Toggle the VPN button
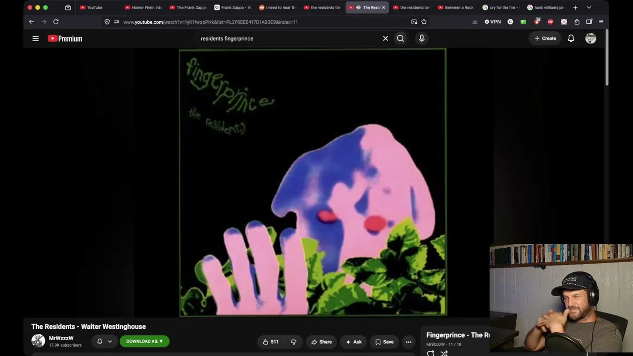 tap(493, 22)
